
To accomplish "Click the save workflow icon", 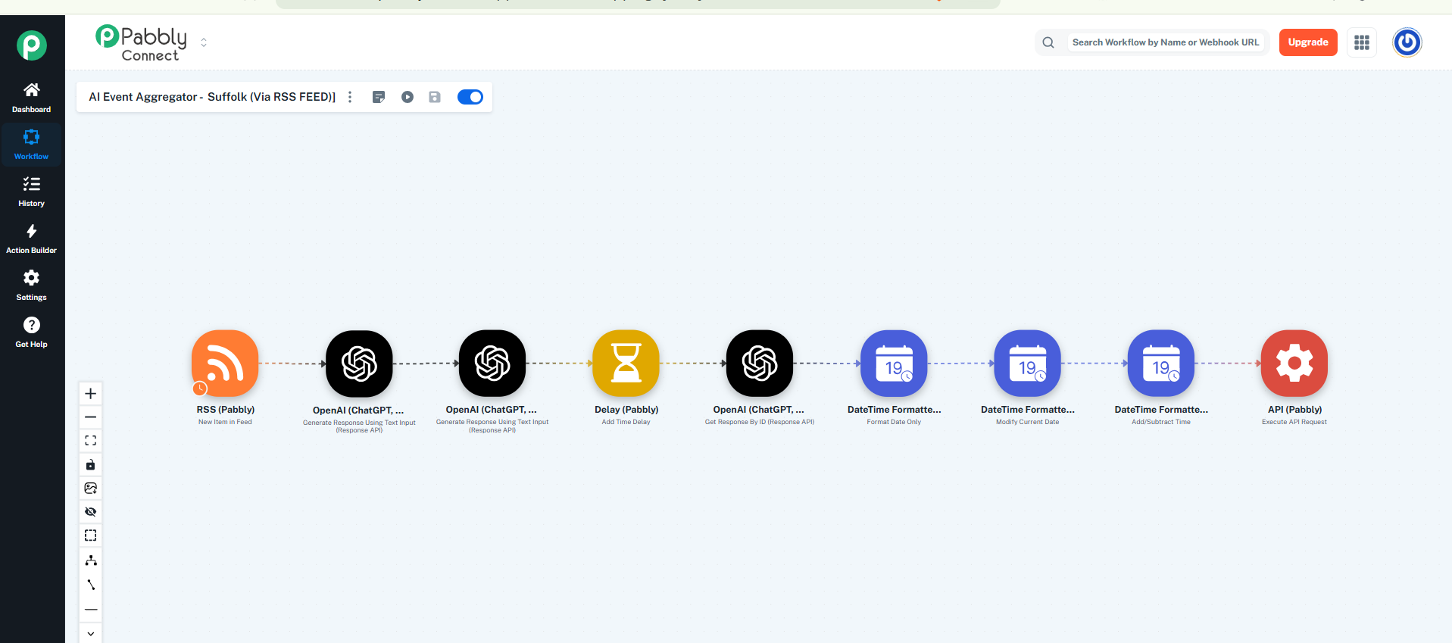I will point(435,97).
